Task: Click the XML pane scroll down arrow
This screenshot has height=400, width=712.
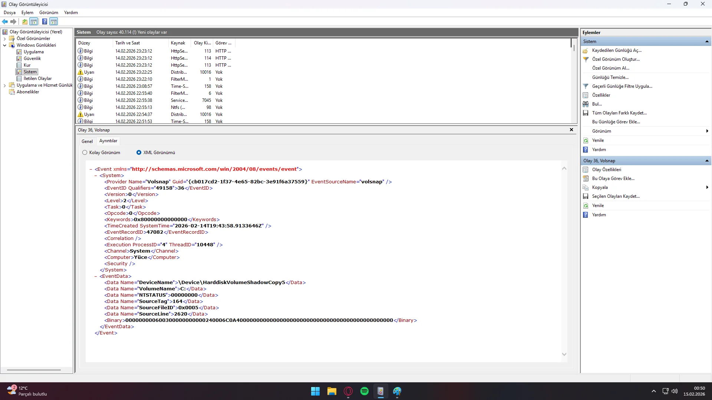Action: click(x=564, y=354)
